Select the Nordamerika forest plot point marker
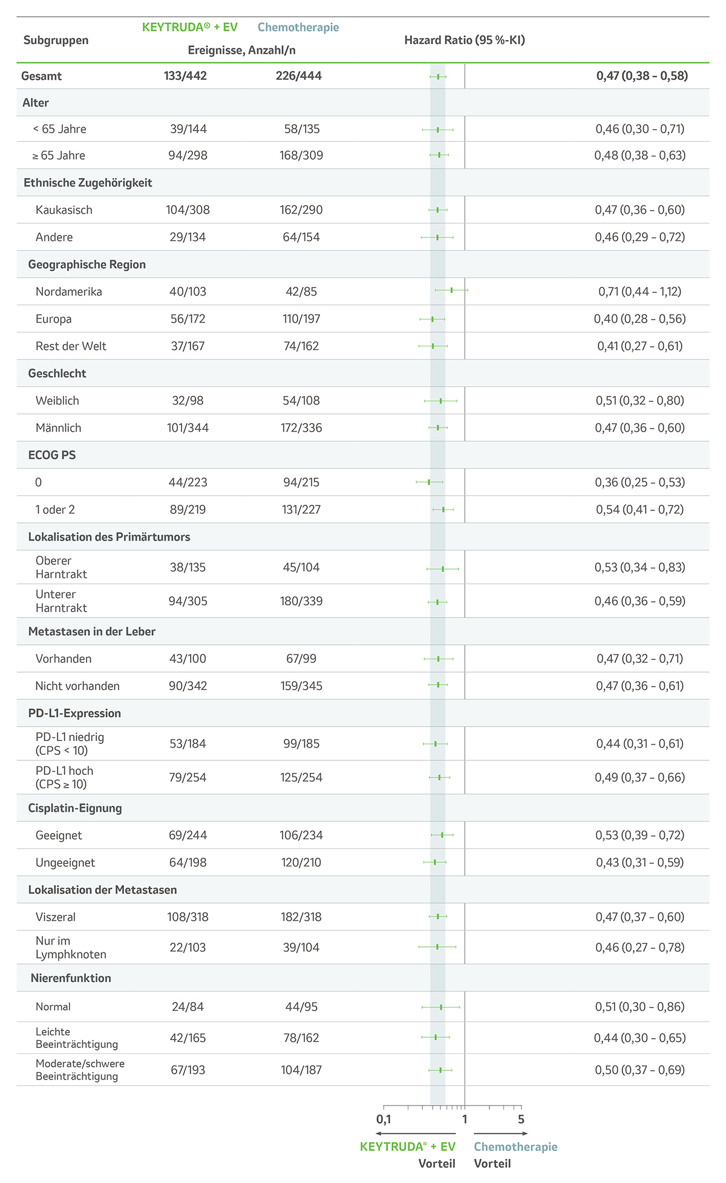Screen dimensions: 726x1183 point(451,291)
